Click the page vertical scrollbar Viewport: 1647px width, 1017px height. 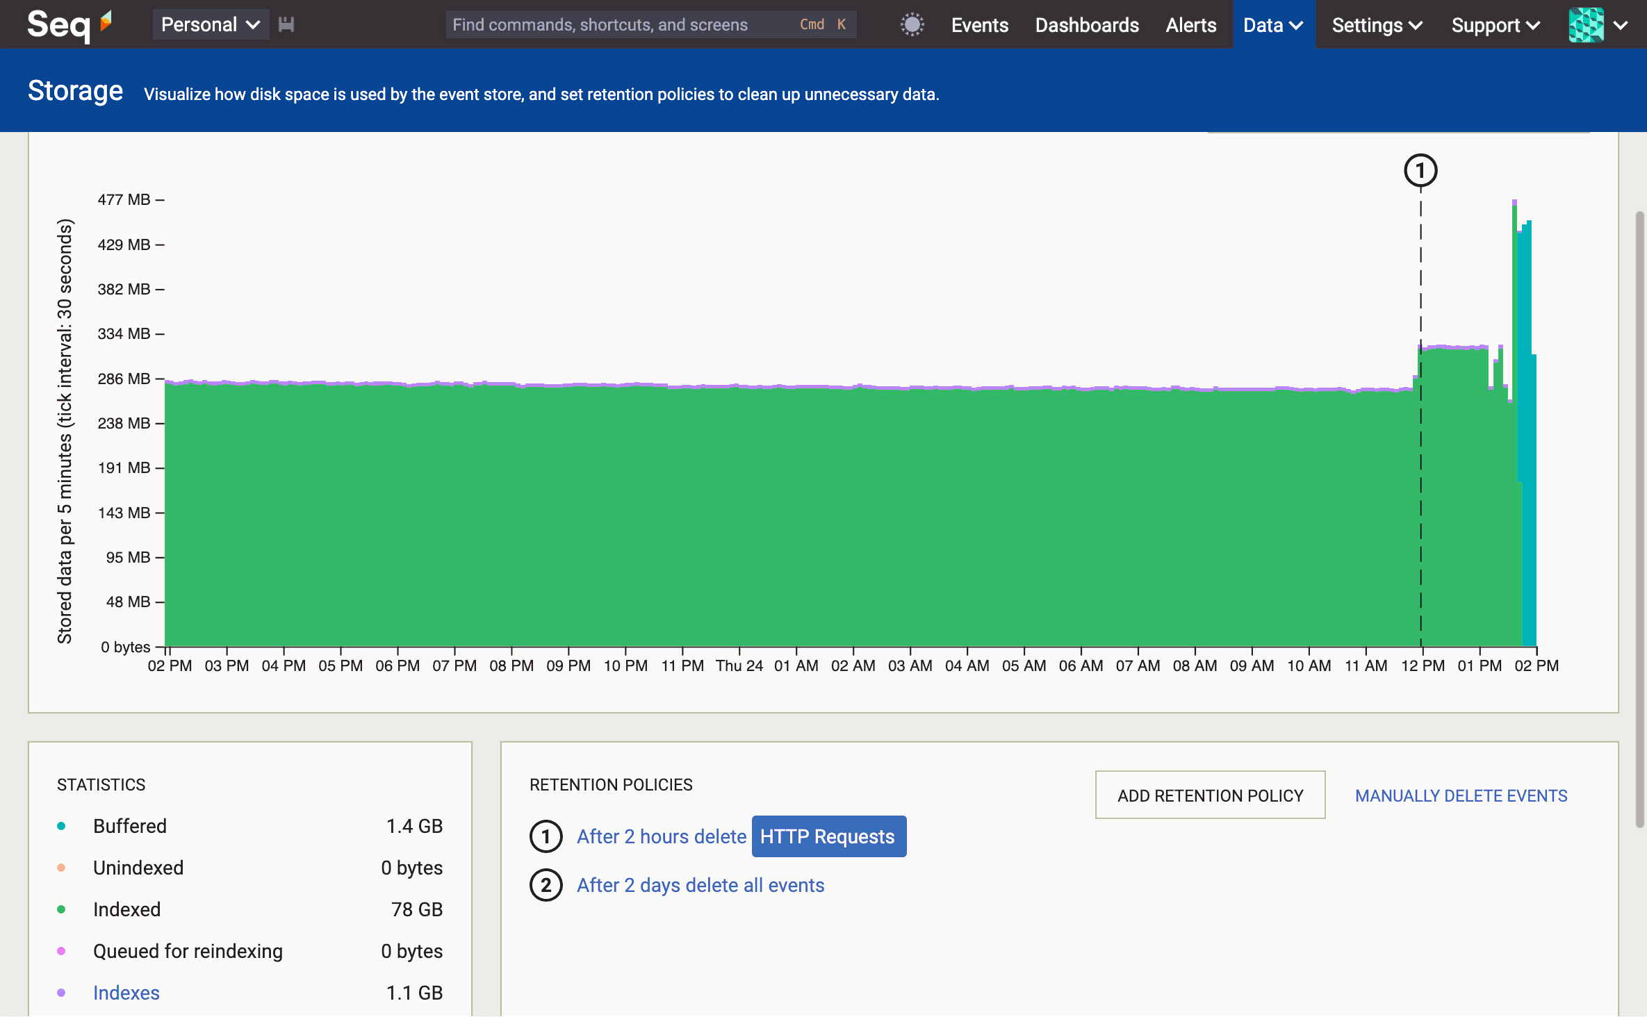(1640, 521)
